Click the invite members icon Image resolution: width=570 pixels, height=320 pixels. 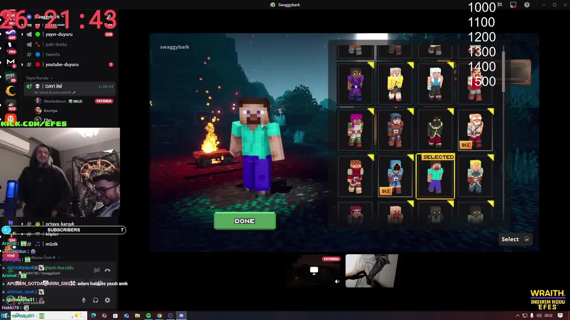(x=109, y=16)
